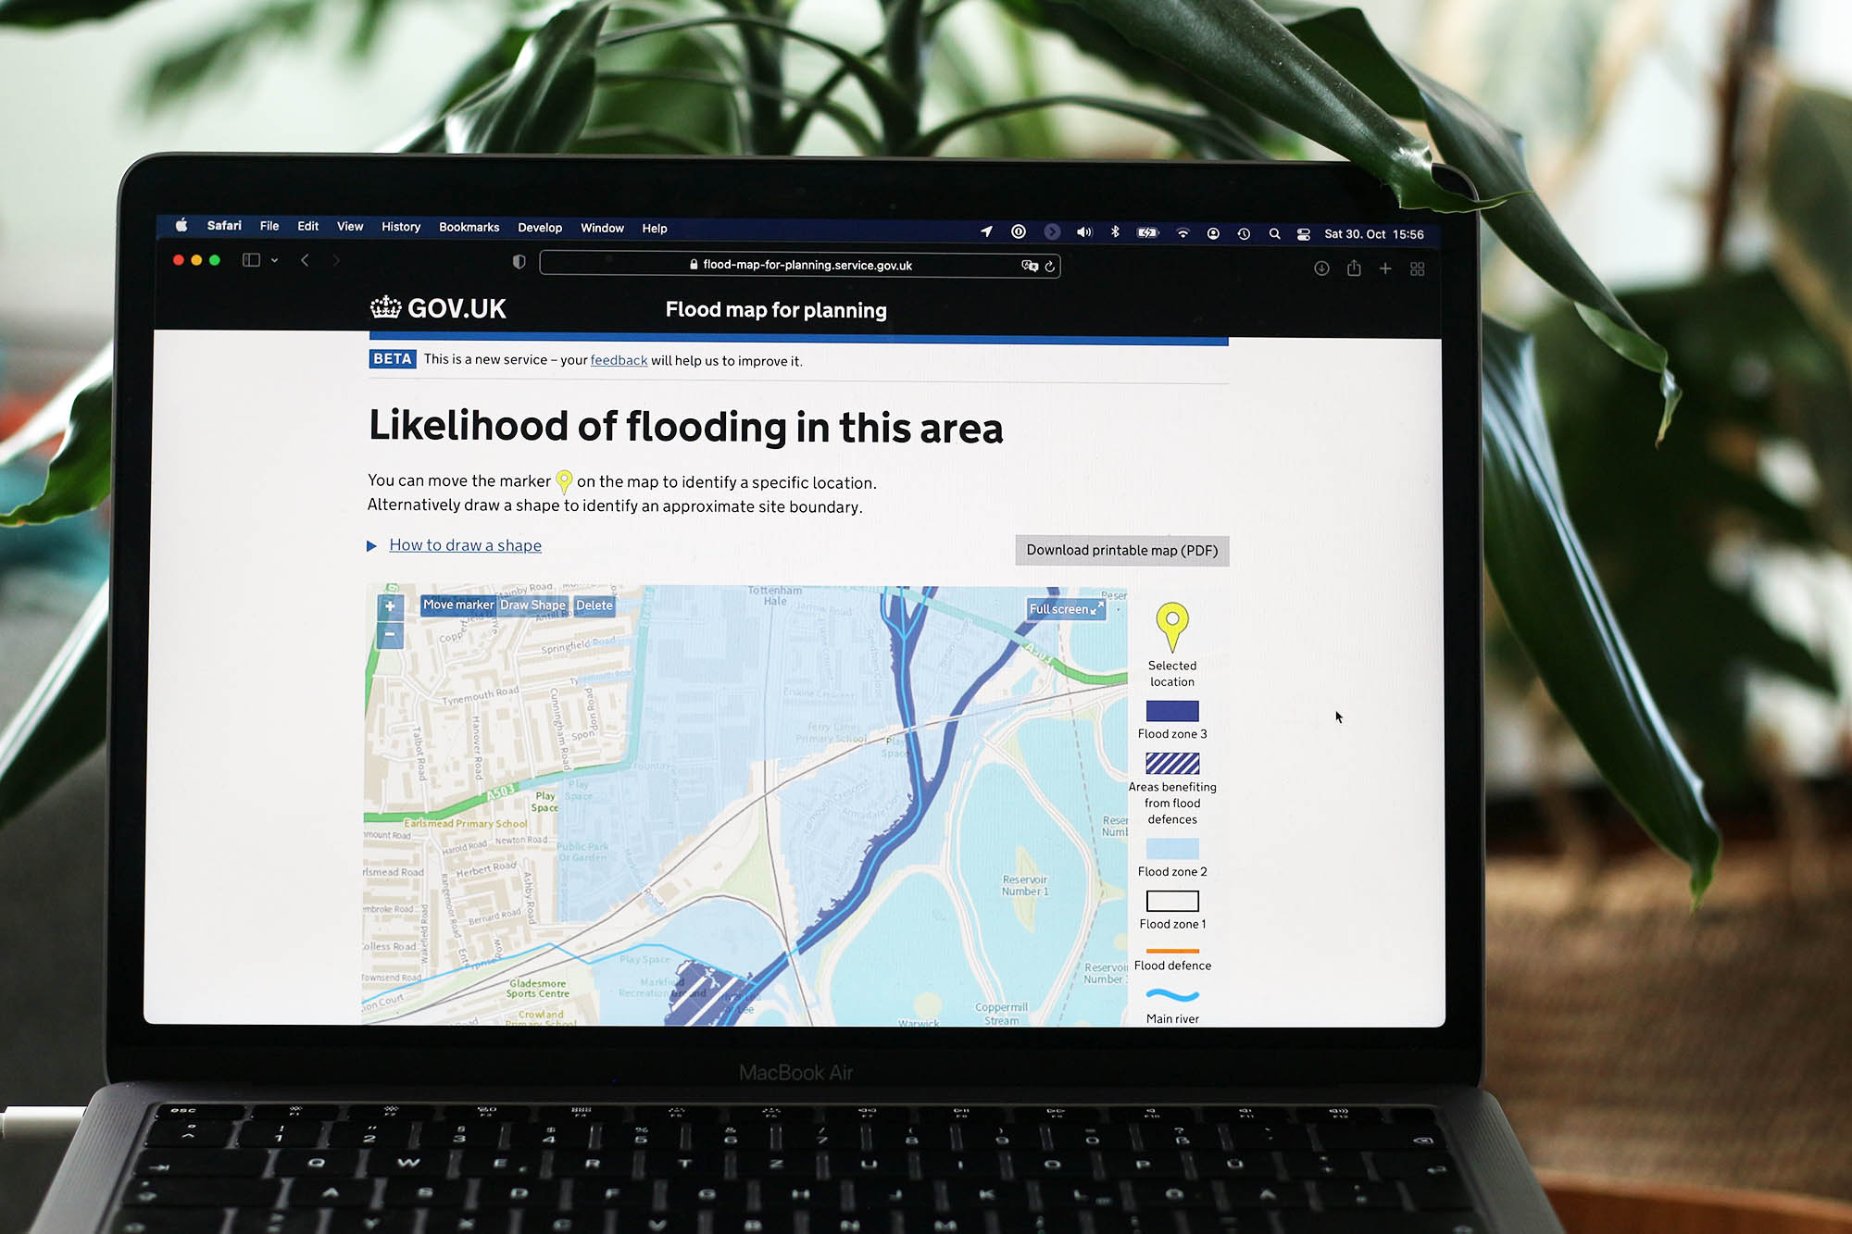Click the Delete tool button
The image size is (1852, 1234).
pos(592,605)
